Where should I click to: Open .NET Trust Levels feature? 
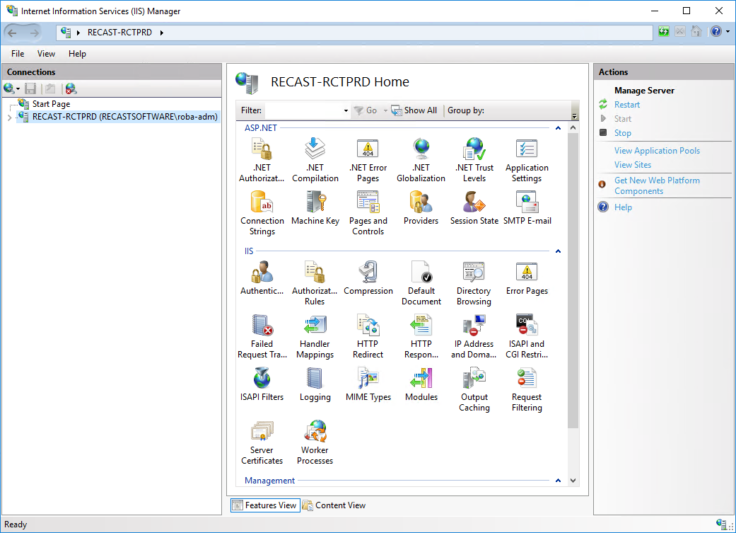click(474, 160)
